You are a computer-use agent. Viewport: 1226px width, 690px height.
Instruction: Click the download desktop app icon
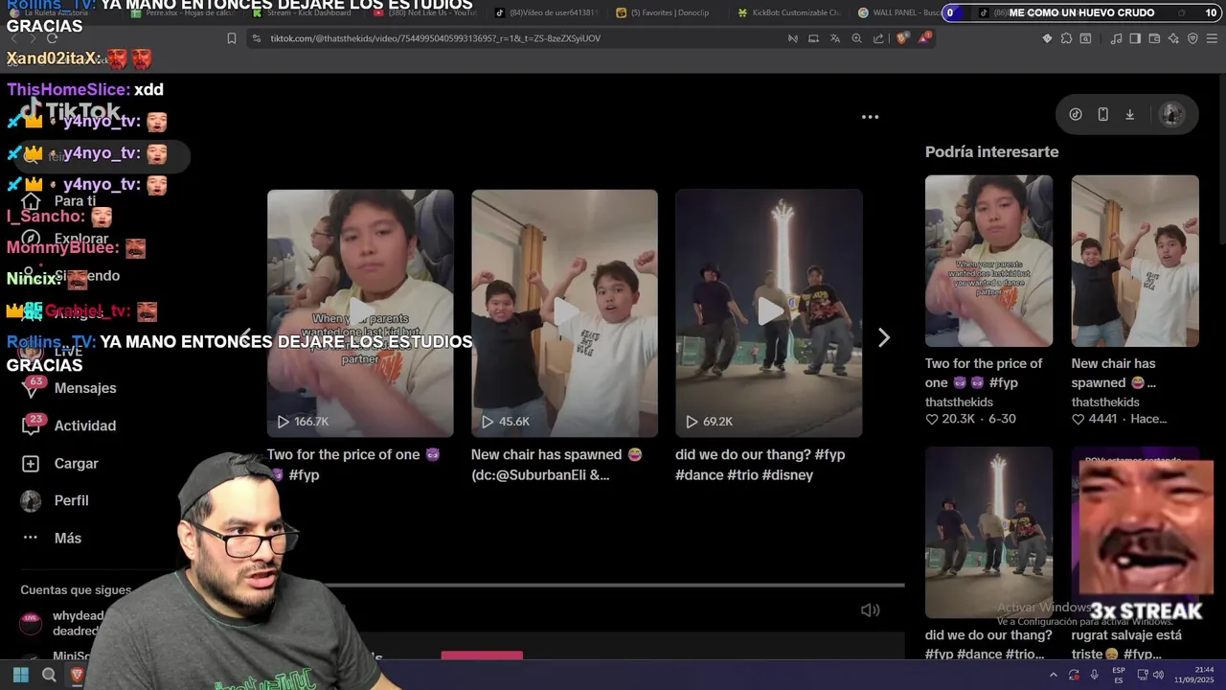pos(1129,114)
